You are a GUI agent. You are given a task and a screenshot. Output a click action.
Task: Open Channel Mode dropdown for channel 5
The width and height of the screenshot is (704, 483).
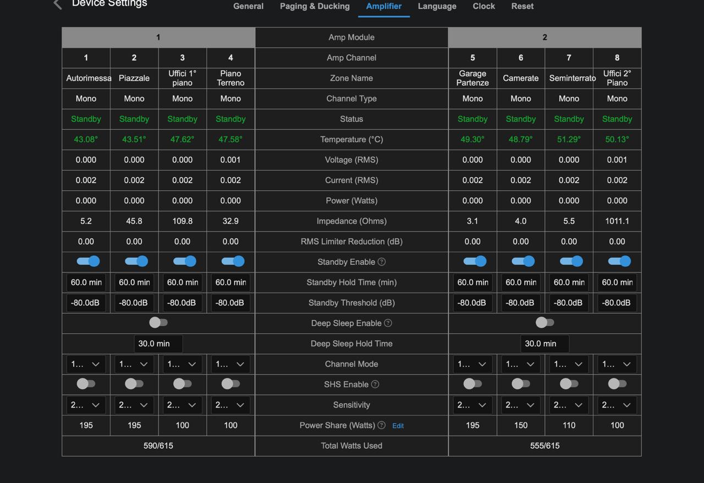point(472,364)
